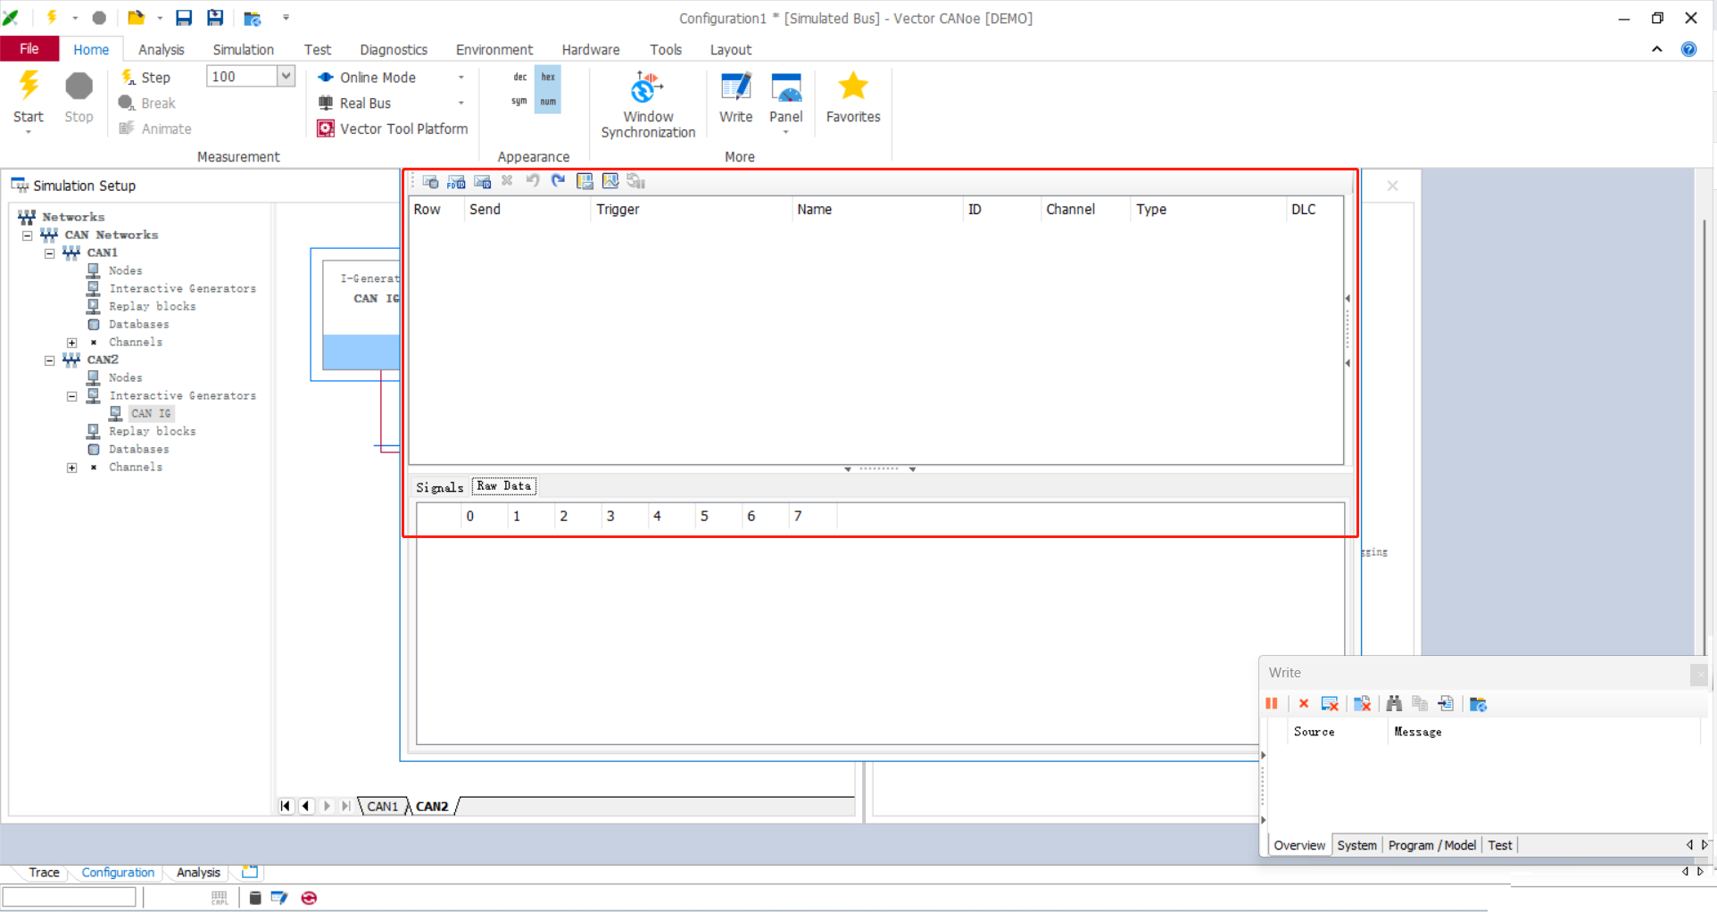
Task: Pause output in the Write window
Action: tap(1272, 704)
